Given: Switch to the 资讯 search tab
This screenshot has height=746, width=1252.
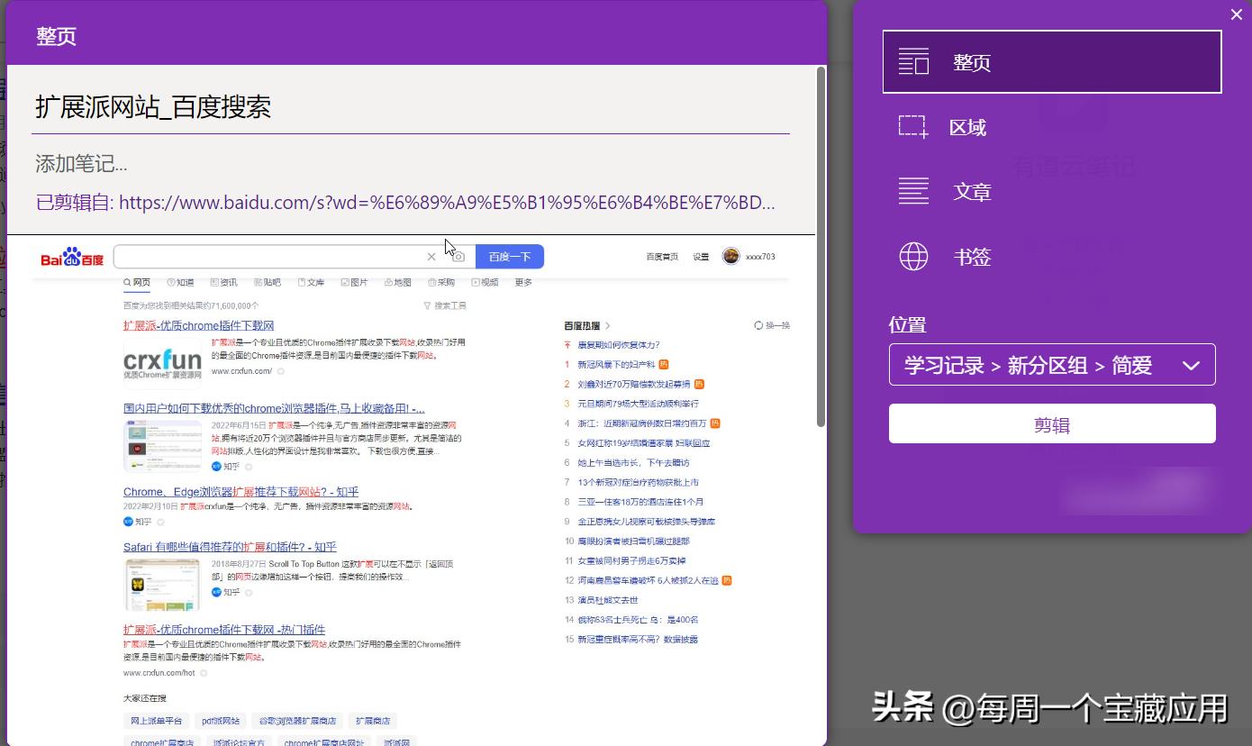Looking at the screenshot, I should coord(223,282).
